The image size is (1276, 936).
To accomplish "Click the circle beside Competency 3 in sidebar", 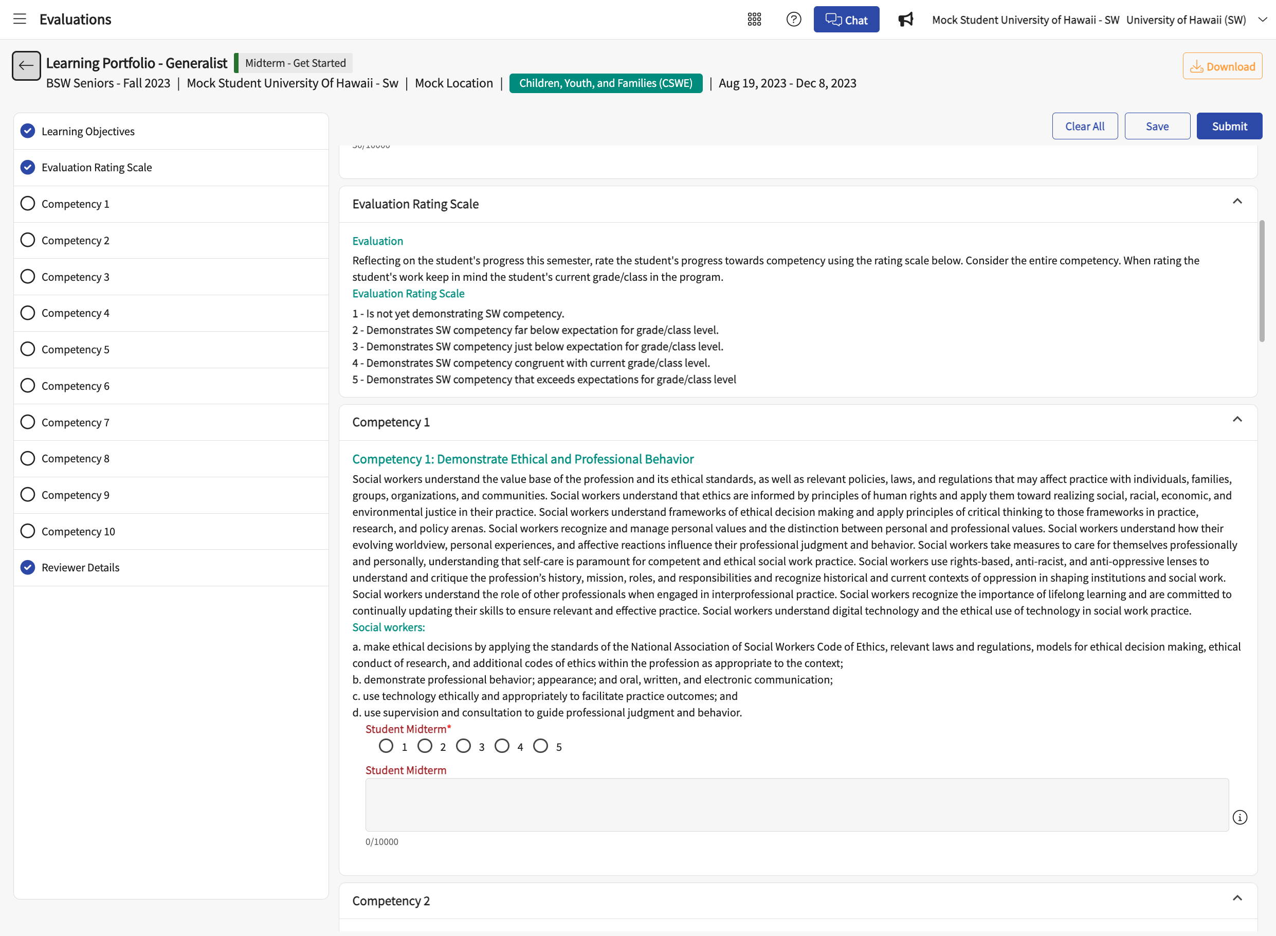I will point(28,276).
